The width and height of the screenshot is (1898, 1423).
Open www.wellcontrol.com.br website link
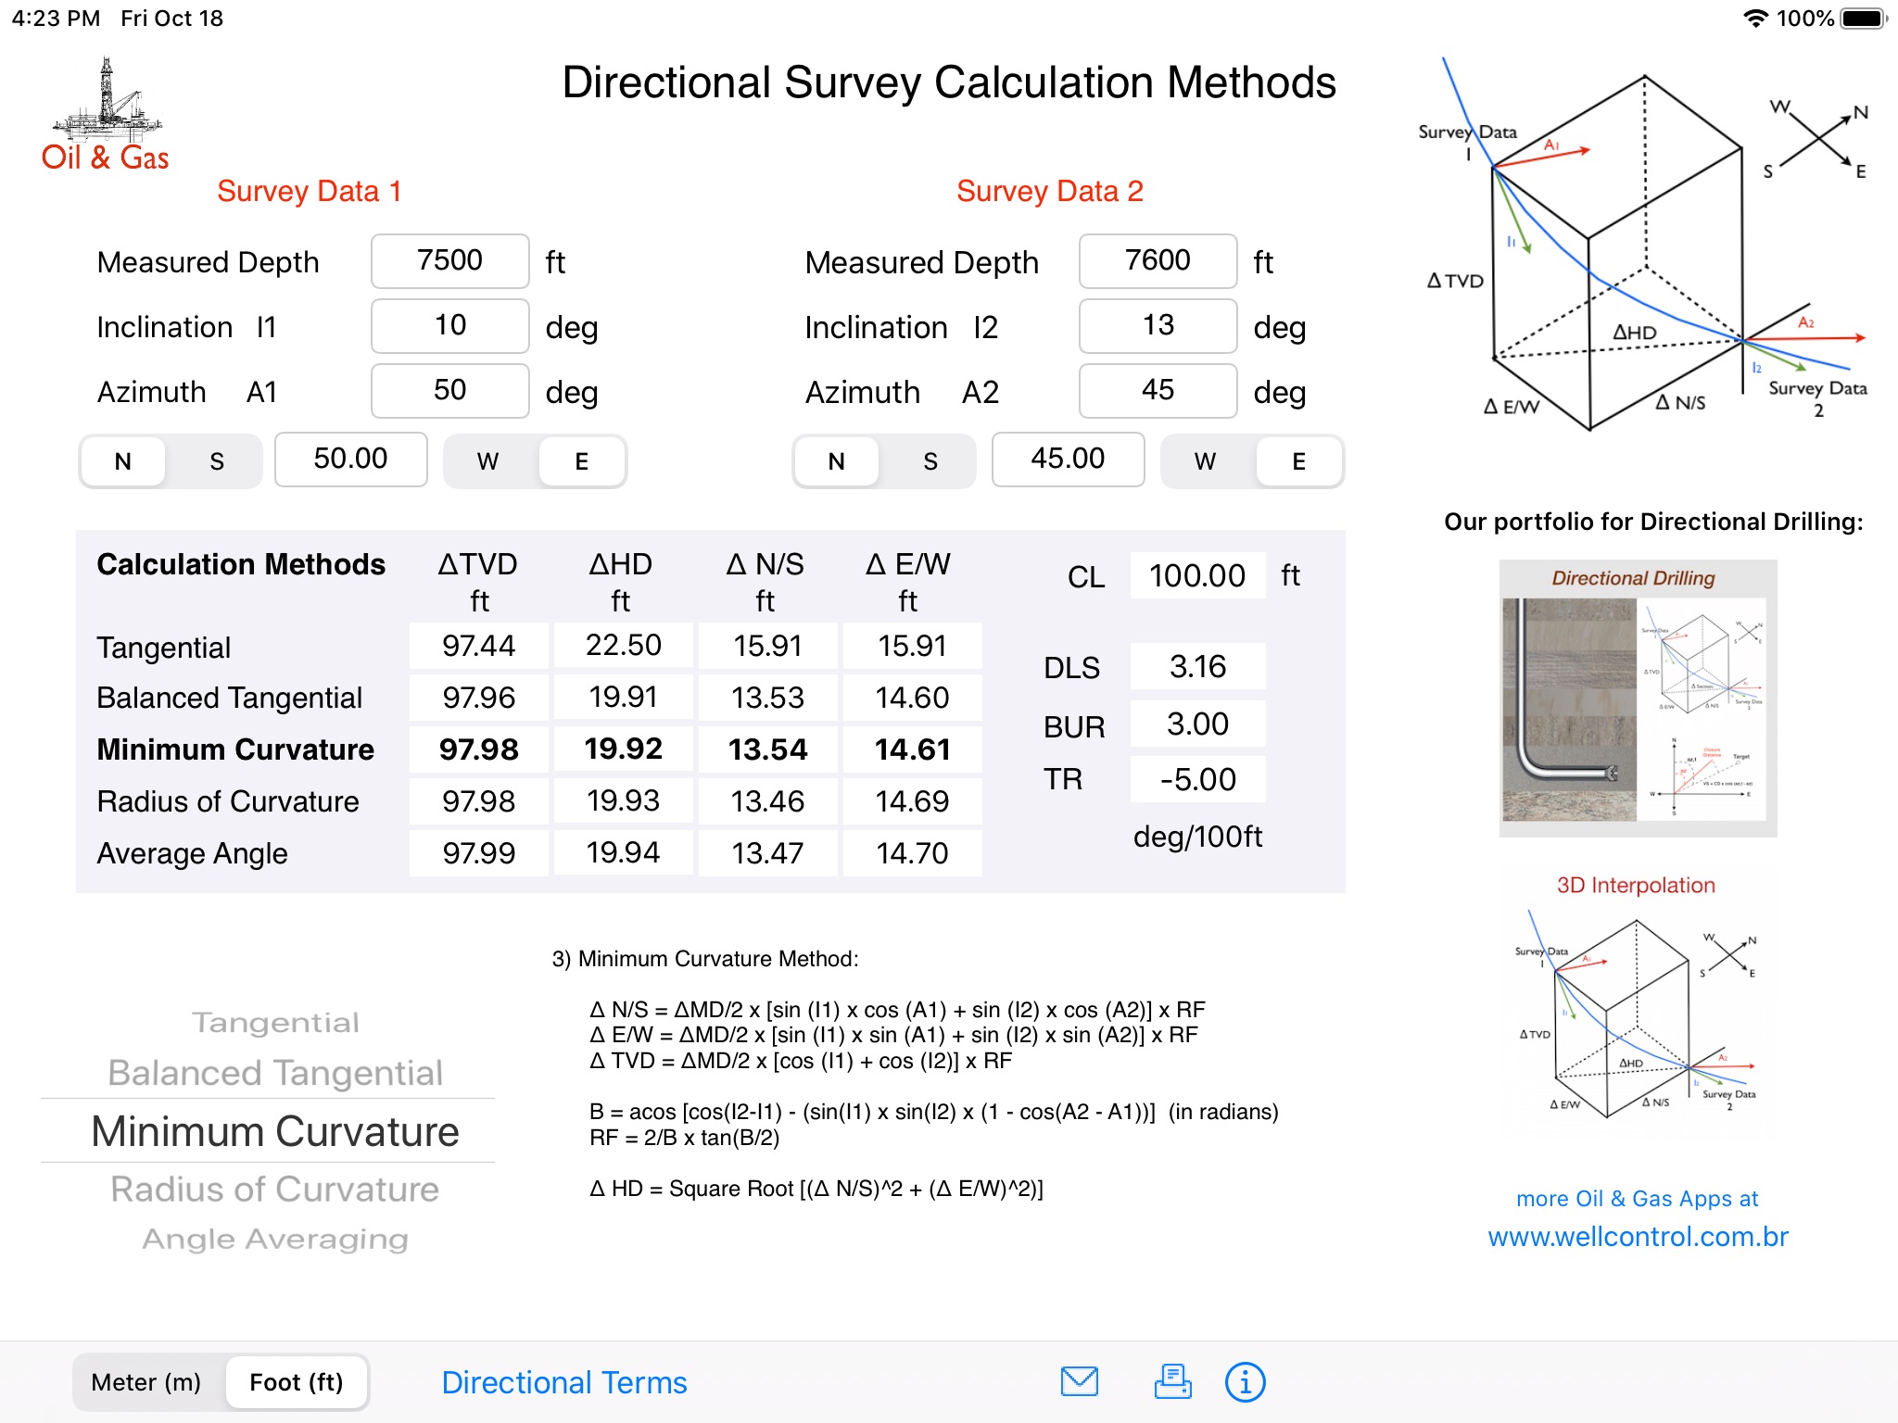point(1637,1237)
